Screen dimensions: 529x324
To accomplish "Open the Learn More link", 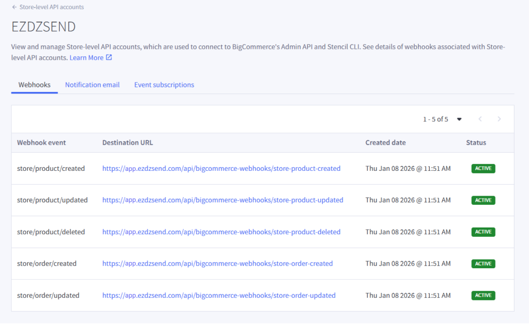I will pos(86,58).
